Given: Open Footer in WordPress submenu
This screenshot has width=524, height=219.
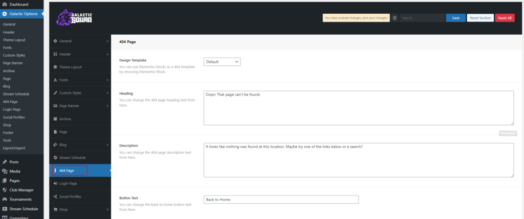Looking at the screenshot, I should [8, 133].
